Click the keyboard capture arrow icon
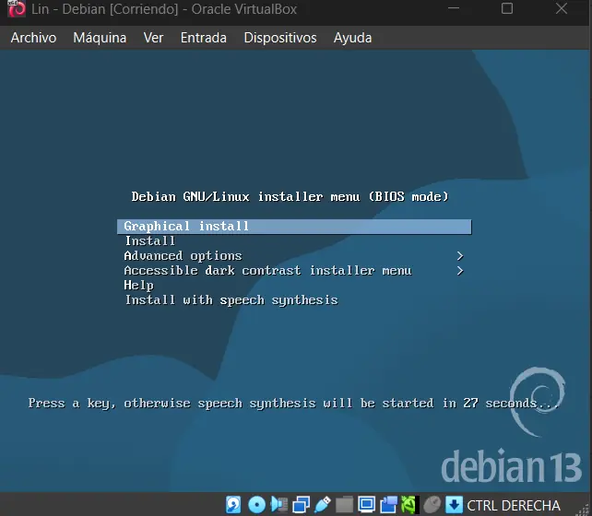This screenshot has width=592, height=516. pyautogui.click(x=454, y=505)
